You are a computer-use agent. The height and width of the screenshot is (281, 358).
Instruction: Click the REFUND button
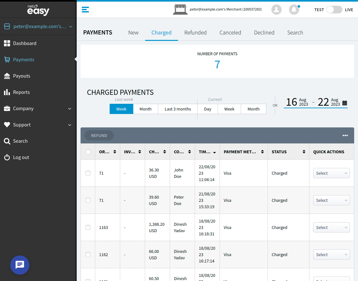(x=99, y=135)
